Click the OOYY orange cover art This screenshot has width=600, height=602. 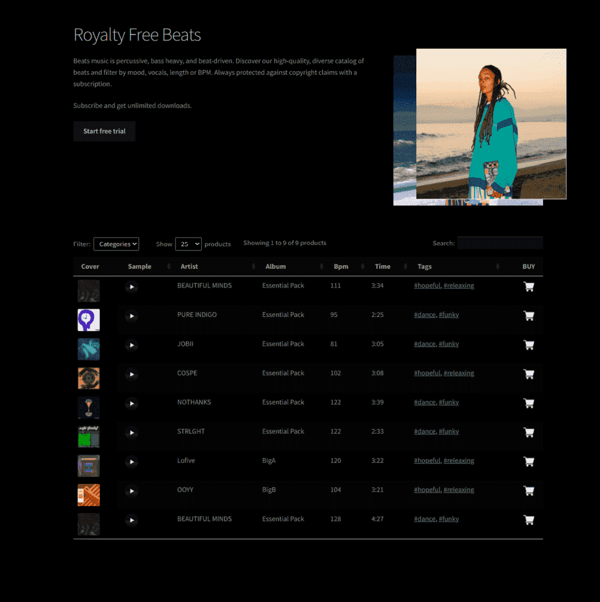tap(89, 495)
